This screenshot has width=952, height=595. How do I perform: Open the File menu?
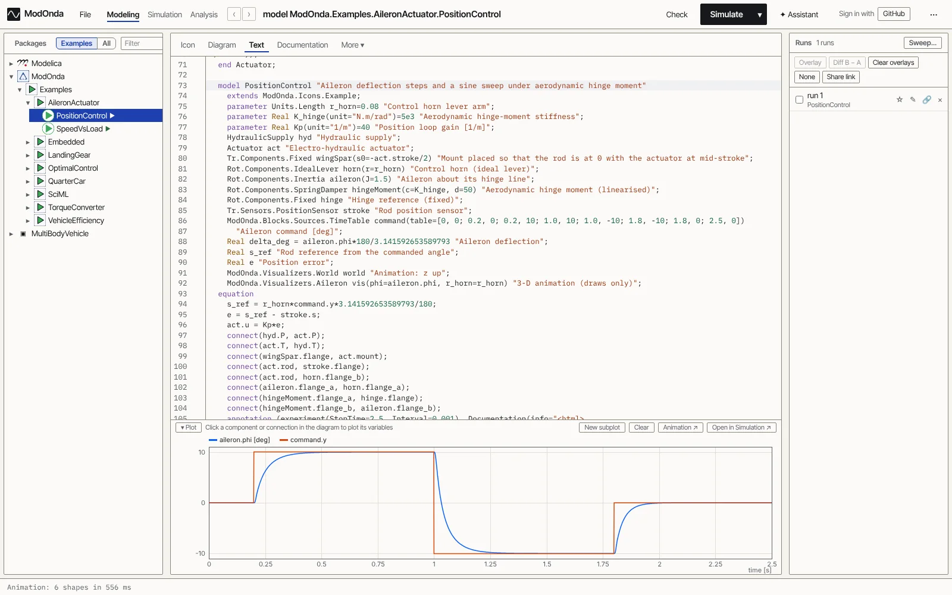(85, 14)
